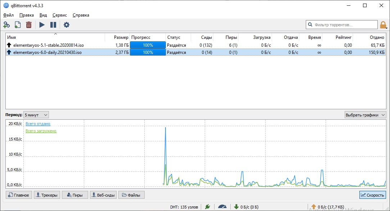This screenshot has height=211, width=390.
Task: Pause torrents with the pause icon
Action: click(53, 25)
